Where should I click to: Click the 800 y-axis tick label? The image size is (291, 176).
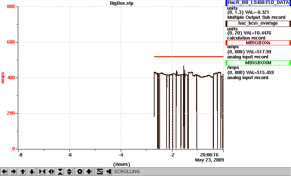[x=11, y=7]
